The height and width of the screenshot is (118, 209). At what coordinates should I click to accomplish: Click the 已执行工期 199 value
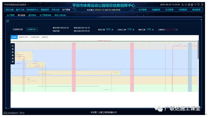pyautogui.click(x=129, y=29)
